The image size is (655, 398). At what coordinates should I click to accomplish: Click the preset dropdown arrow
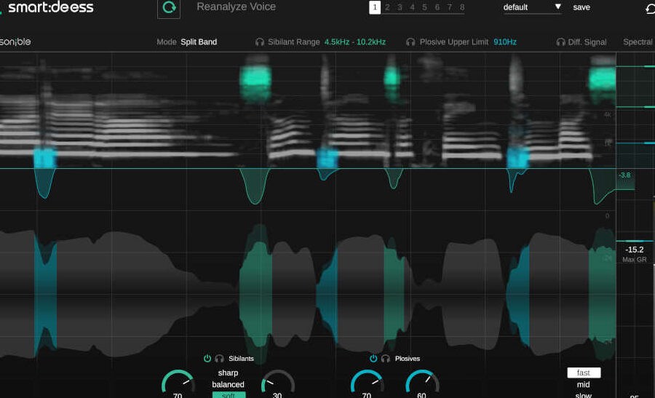tap(557, 7)
